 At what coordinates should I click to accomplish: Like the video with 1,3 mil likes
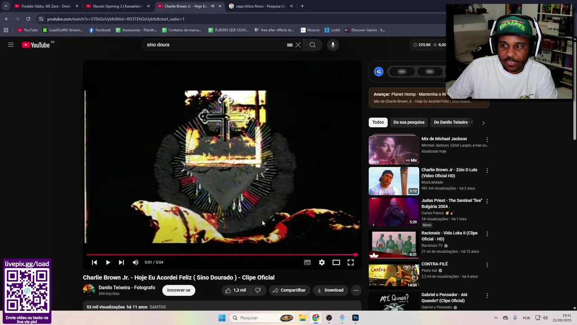(235, 290)
